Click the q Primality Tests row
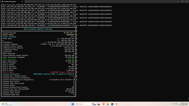The height and width of the screenshot is (106, 189). (38, 50)
